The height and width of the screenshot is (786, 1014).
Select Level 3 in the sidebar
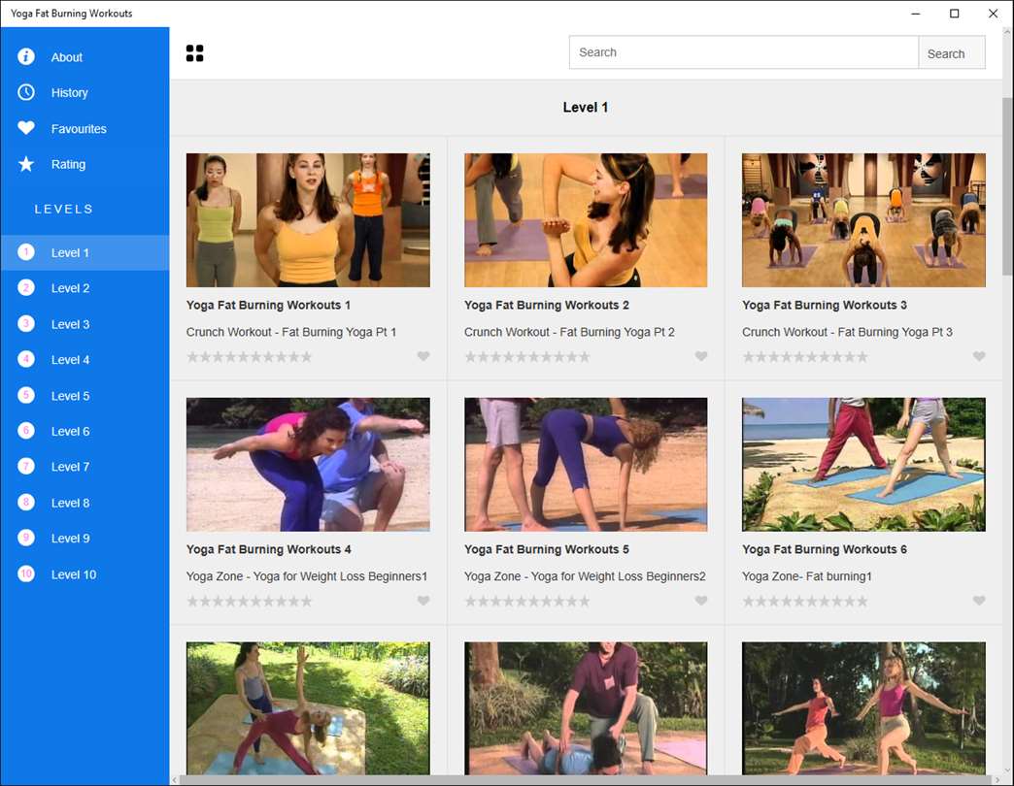[84, 324]
